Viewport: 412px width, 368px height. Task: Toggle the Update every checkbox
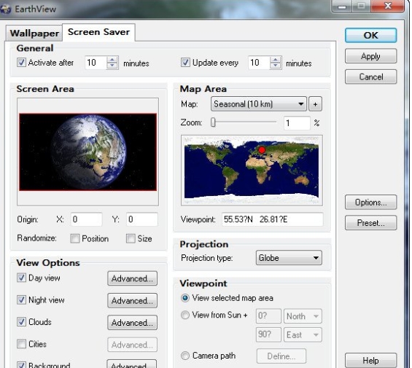point(185,63)
